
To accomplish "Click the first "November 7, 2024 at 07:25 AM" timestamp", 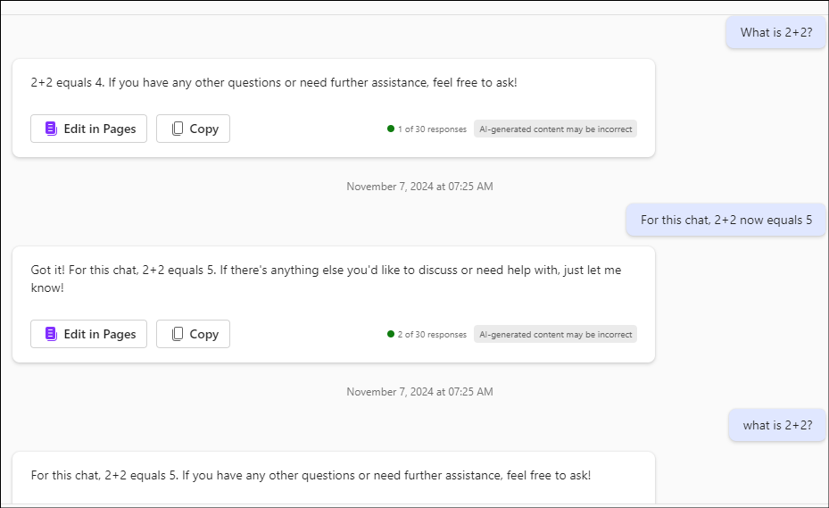I will pyautogui.click(x=419, y=187).
